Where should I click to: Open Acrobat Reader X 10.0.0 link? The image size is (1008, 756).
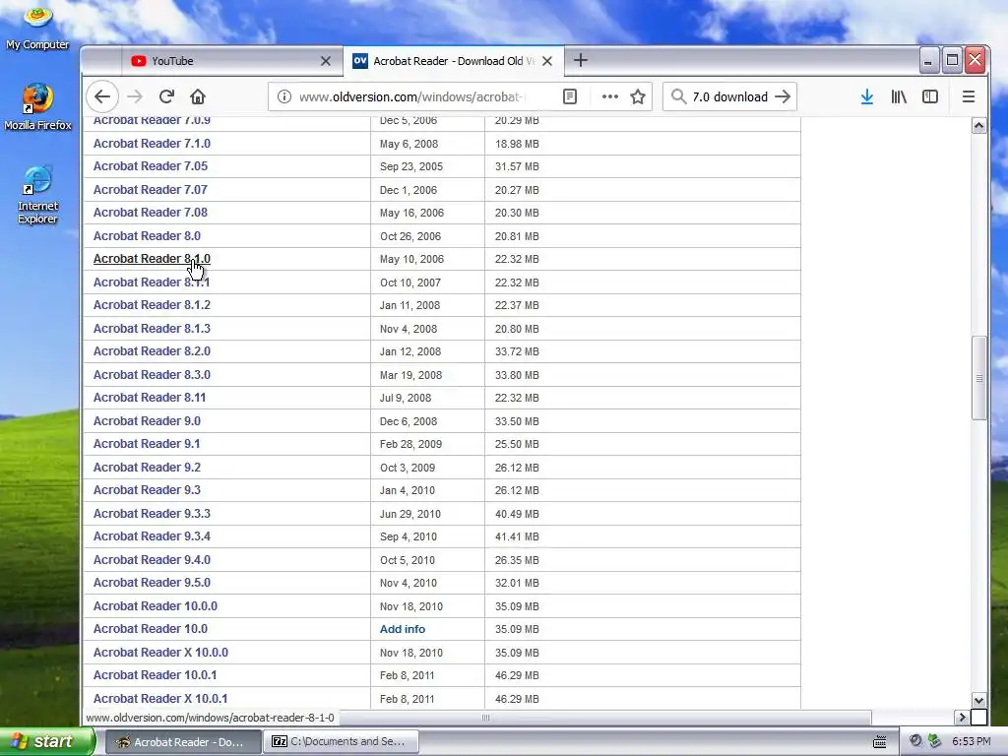(x=160, y=653)
